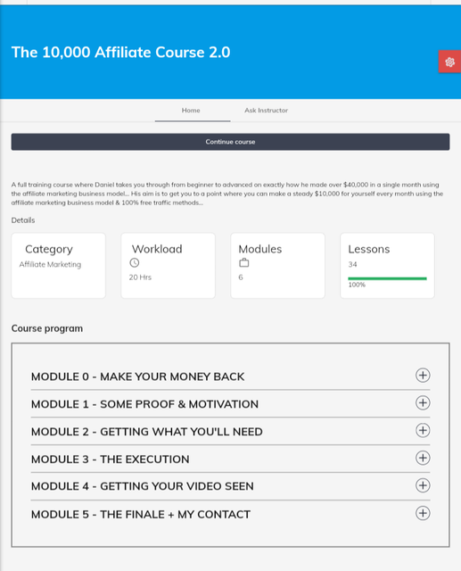Open MODULE 1 - SOME PROOF & MOTIVATION

click(x=144, y=404)
